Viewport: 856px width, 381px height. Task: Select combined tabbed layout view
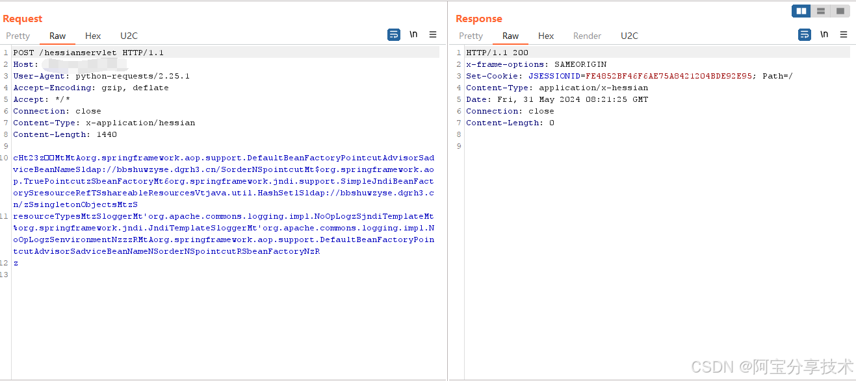click(840, 11)
